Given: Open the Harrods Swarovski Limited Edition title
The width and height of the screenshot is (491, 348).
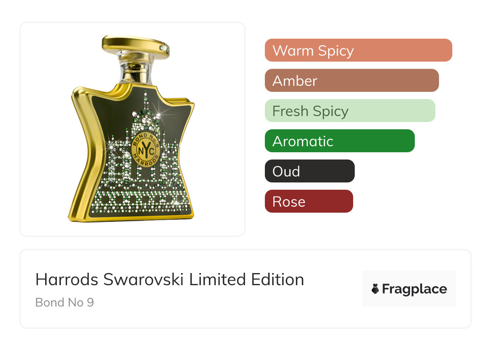Looking at the screenshot, I should coord(170,280).
